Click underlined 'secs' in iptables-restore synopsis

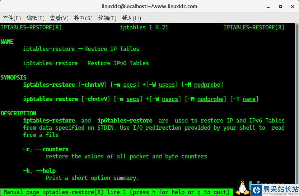(x=130, y=85)
